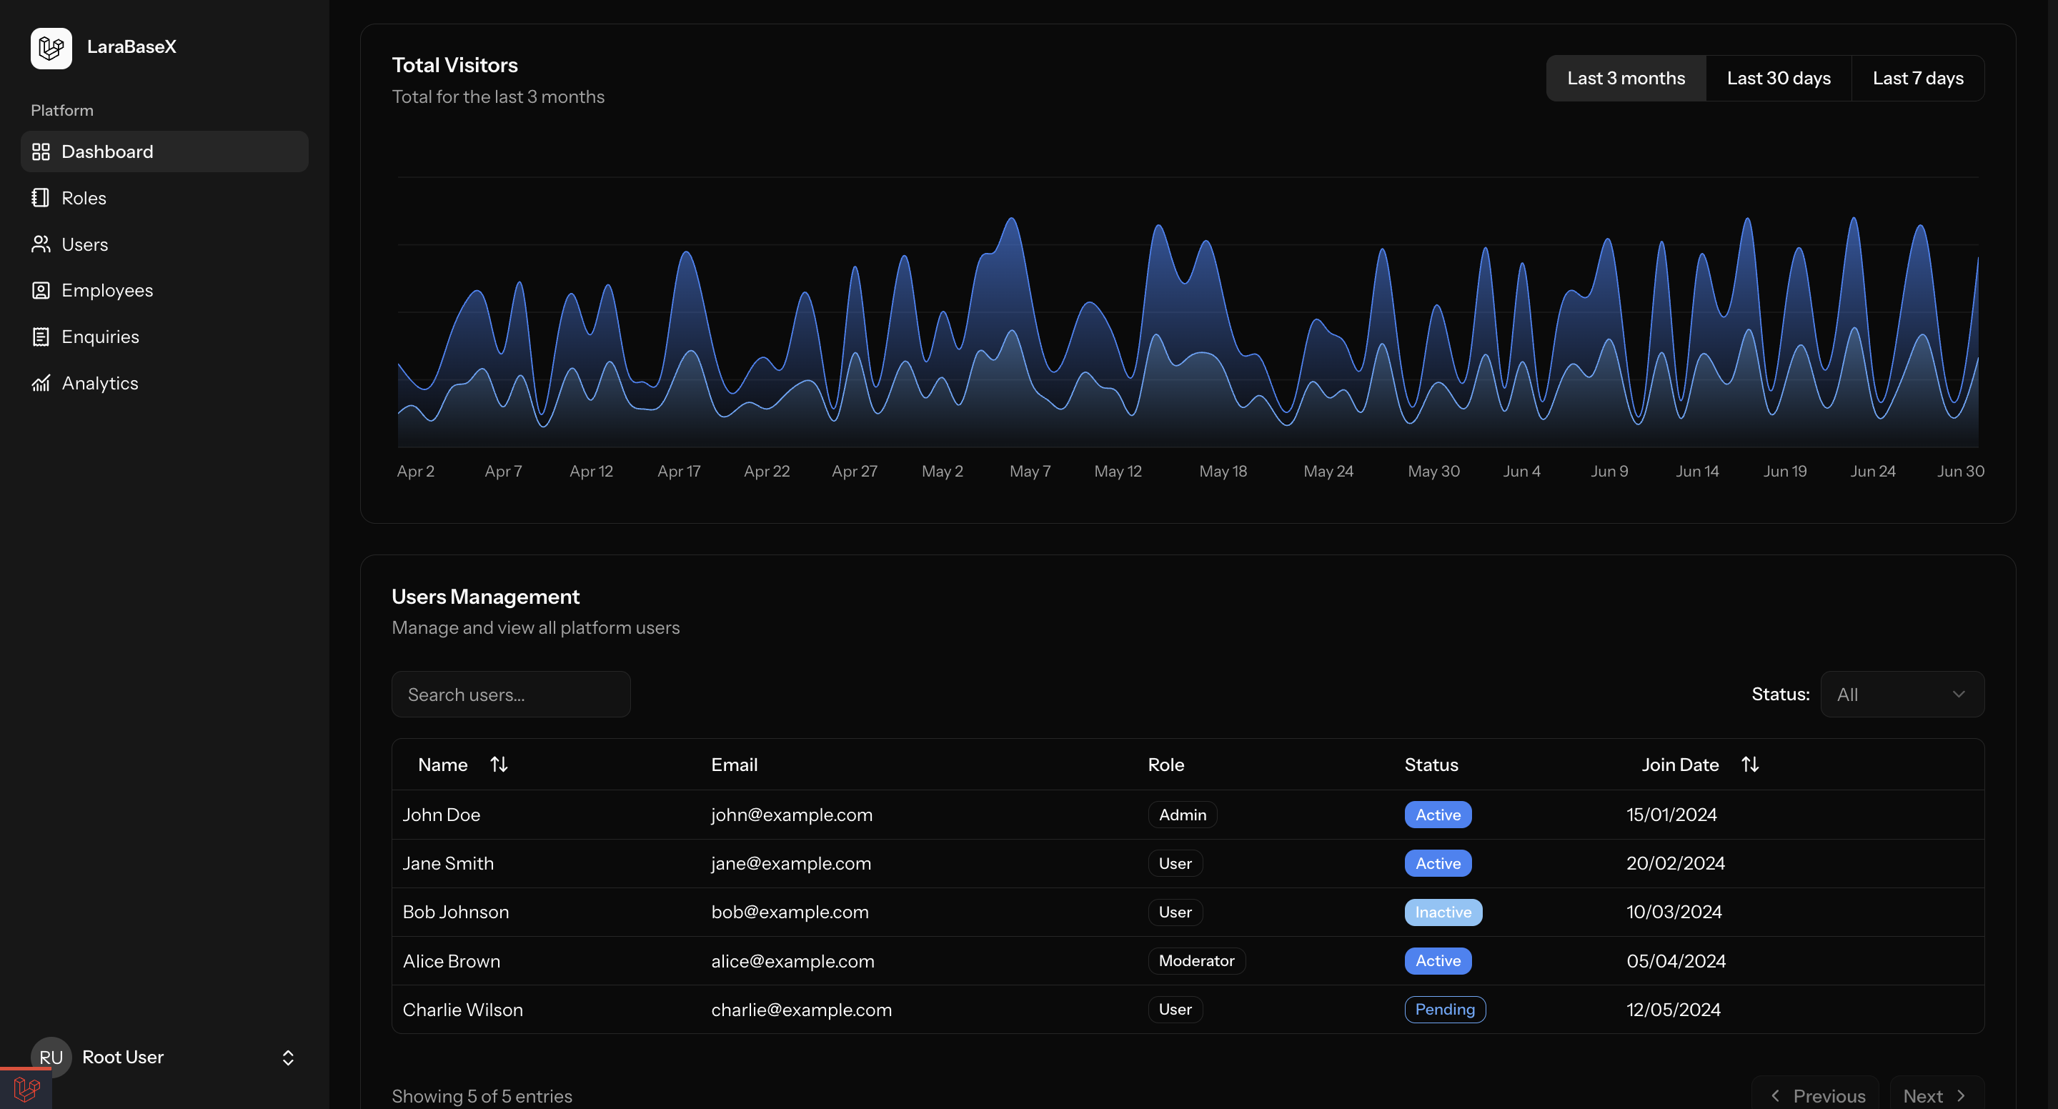Click the email charlie@example.com
Screen dimensions: 2058x1109
[801, 1010]
